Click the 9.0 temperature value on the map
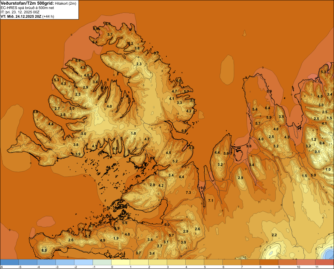This screenshot has width=334, height=269. [167, 225]
